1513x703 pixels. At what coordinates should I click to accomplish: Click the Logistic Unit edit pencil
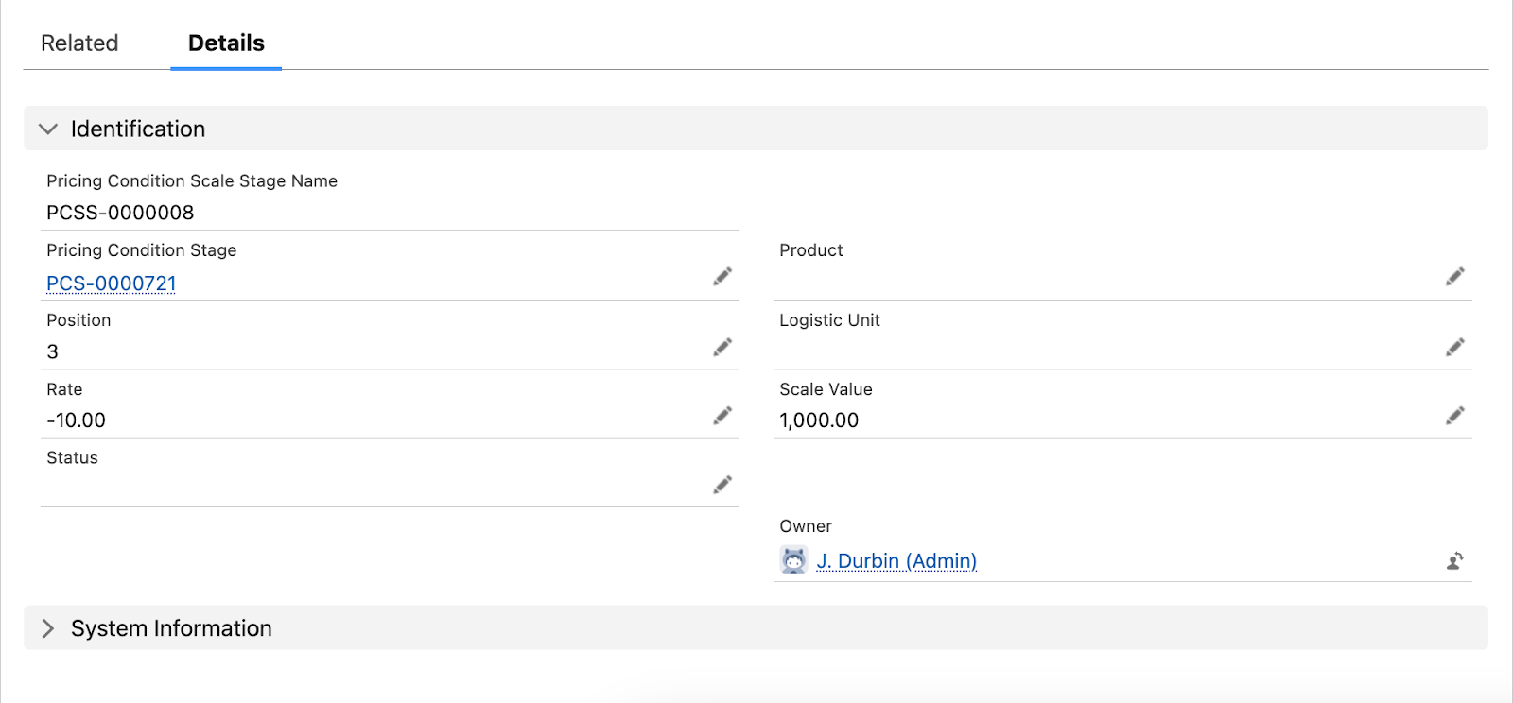coord(1455,348)
